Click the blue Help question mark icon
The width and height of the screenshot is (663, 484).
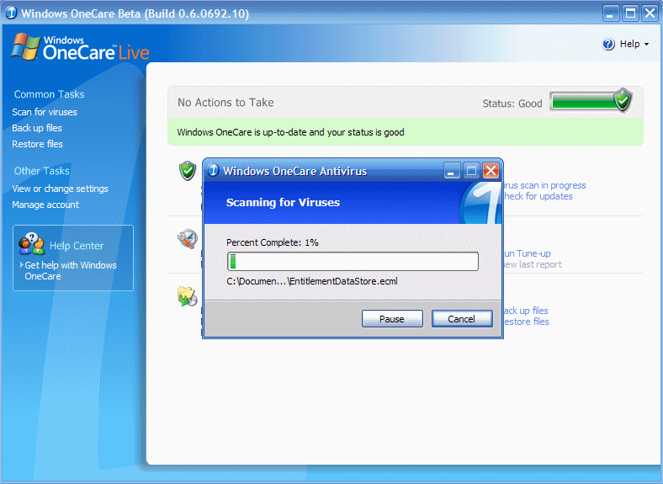point(608,44)
